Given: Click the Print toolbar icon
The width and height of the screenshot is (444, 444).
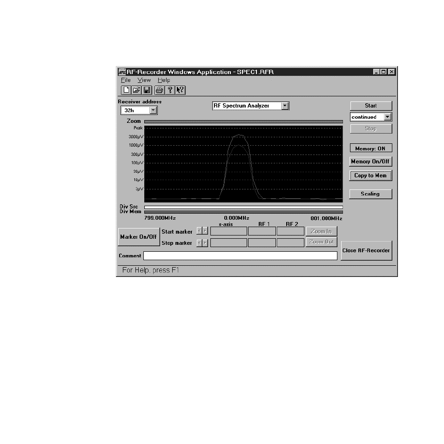Looking at the screenshot, I should point(160,90).
